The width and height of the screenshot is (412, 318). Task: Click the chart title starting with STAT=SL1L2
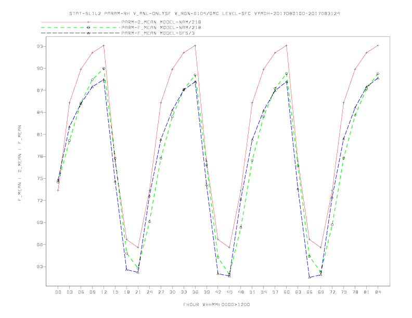point(204,14)
